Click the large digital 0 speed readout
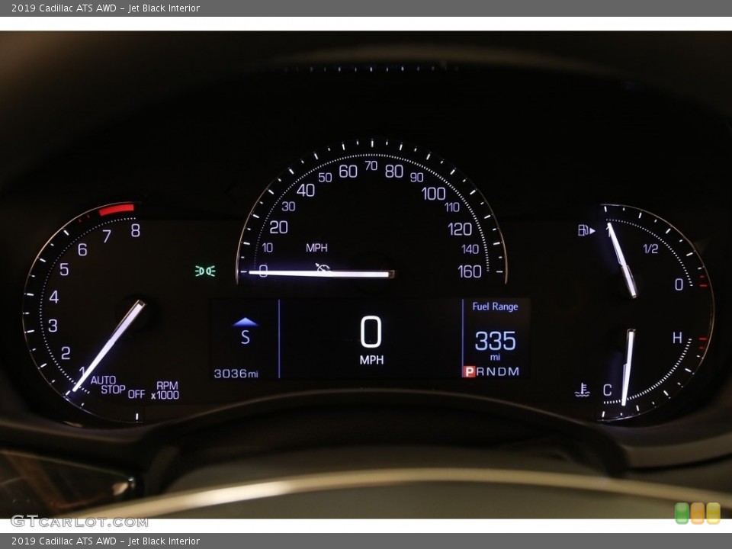Image resolution: width=732 pixels, height=549 pixels. (371, 332)
